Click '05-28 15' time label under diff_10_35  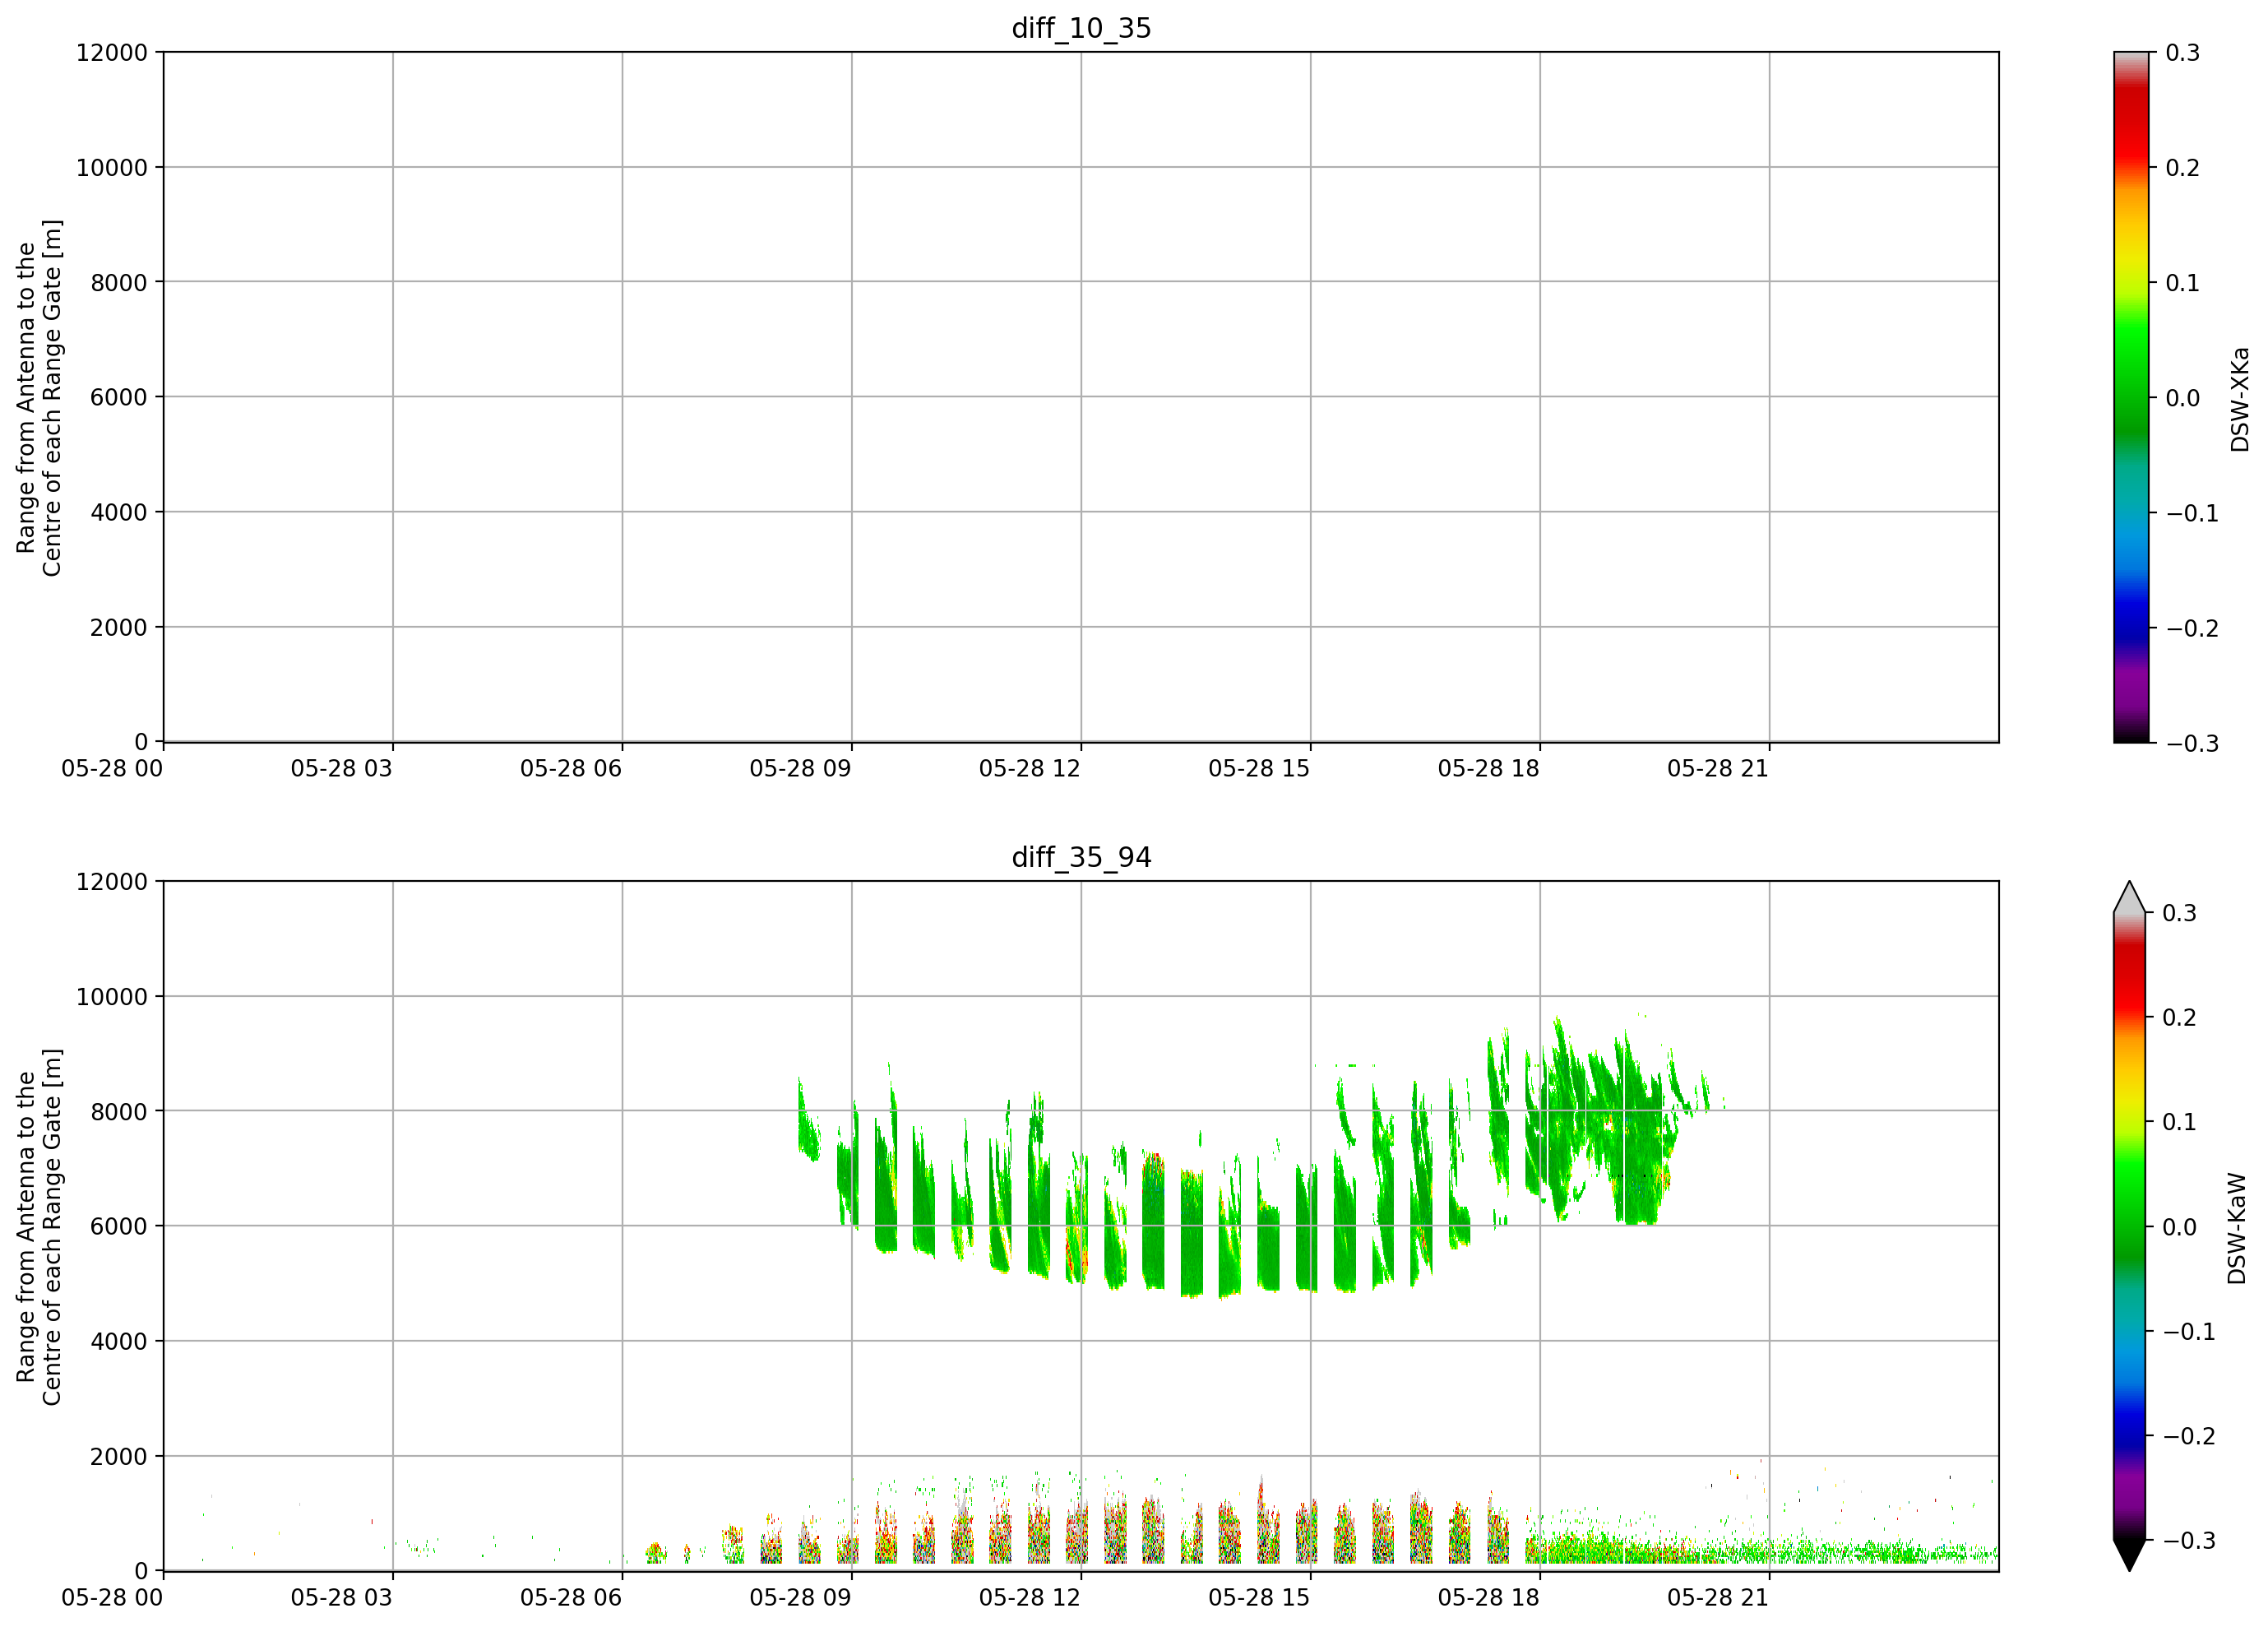click(1259, 768)
